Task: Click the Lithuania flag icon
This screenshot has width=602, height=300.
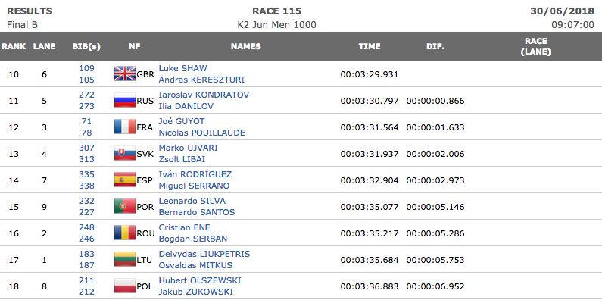Action: coord(125,260)
